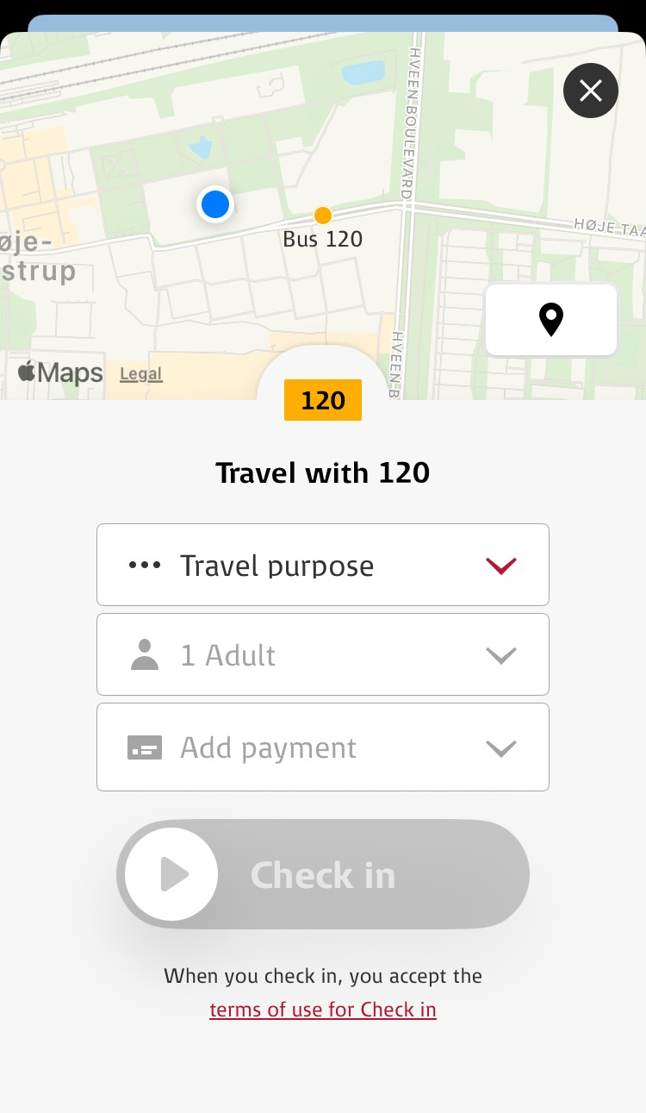Expand the Add payment chevron
Screen dimensions: 646x1113
[x=500, y=747]
